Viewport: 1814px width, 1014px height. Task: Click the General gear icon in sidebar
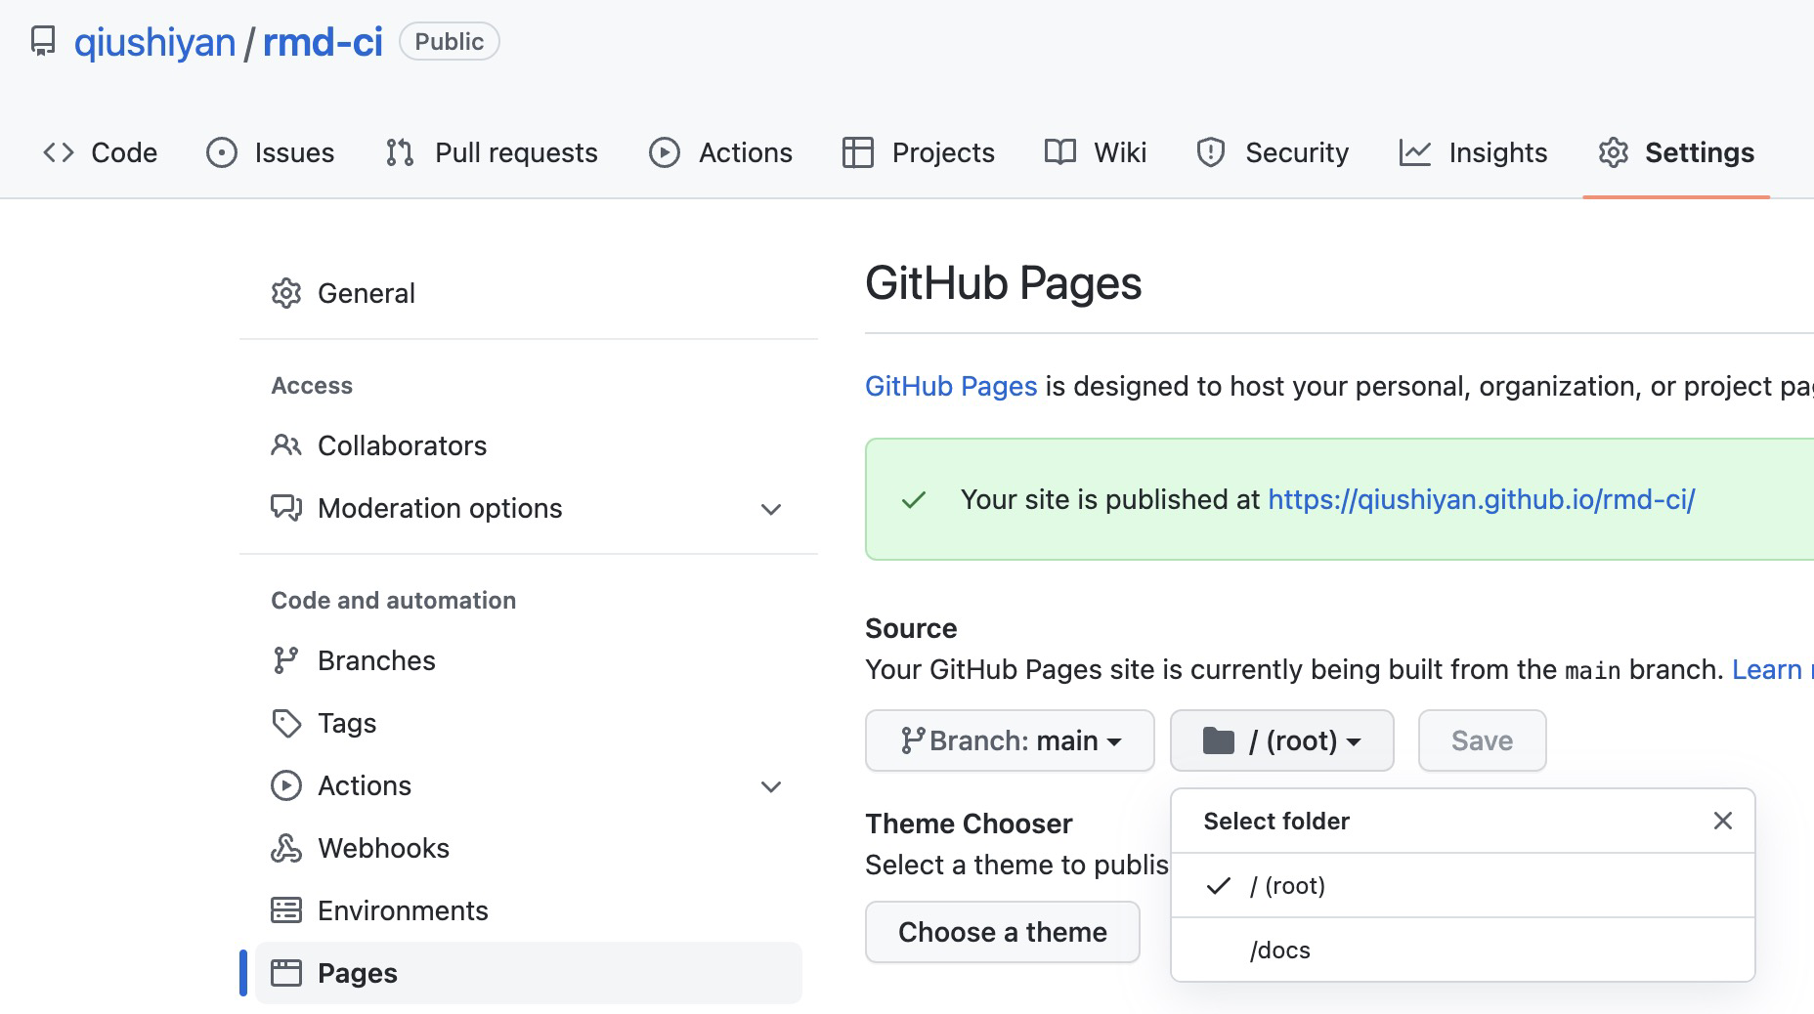tap(286, 293)
